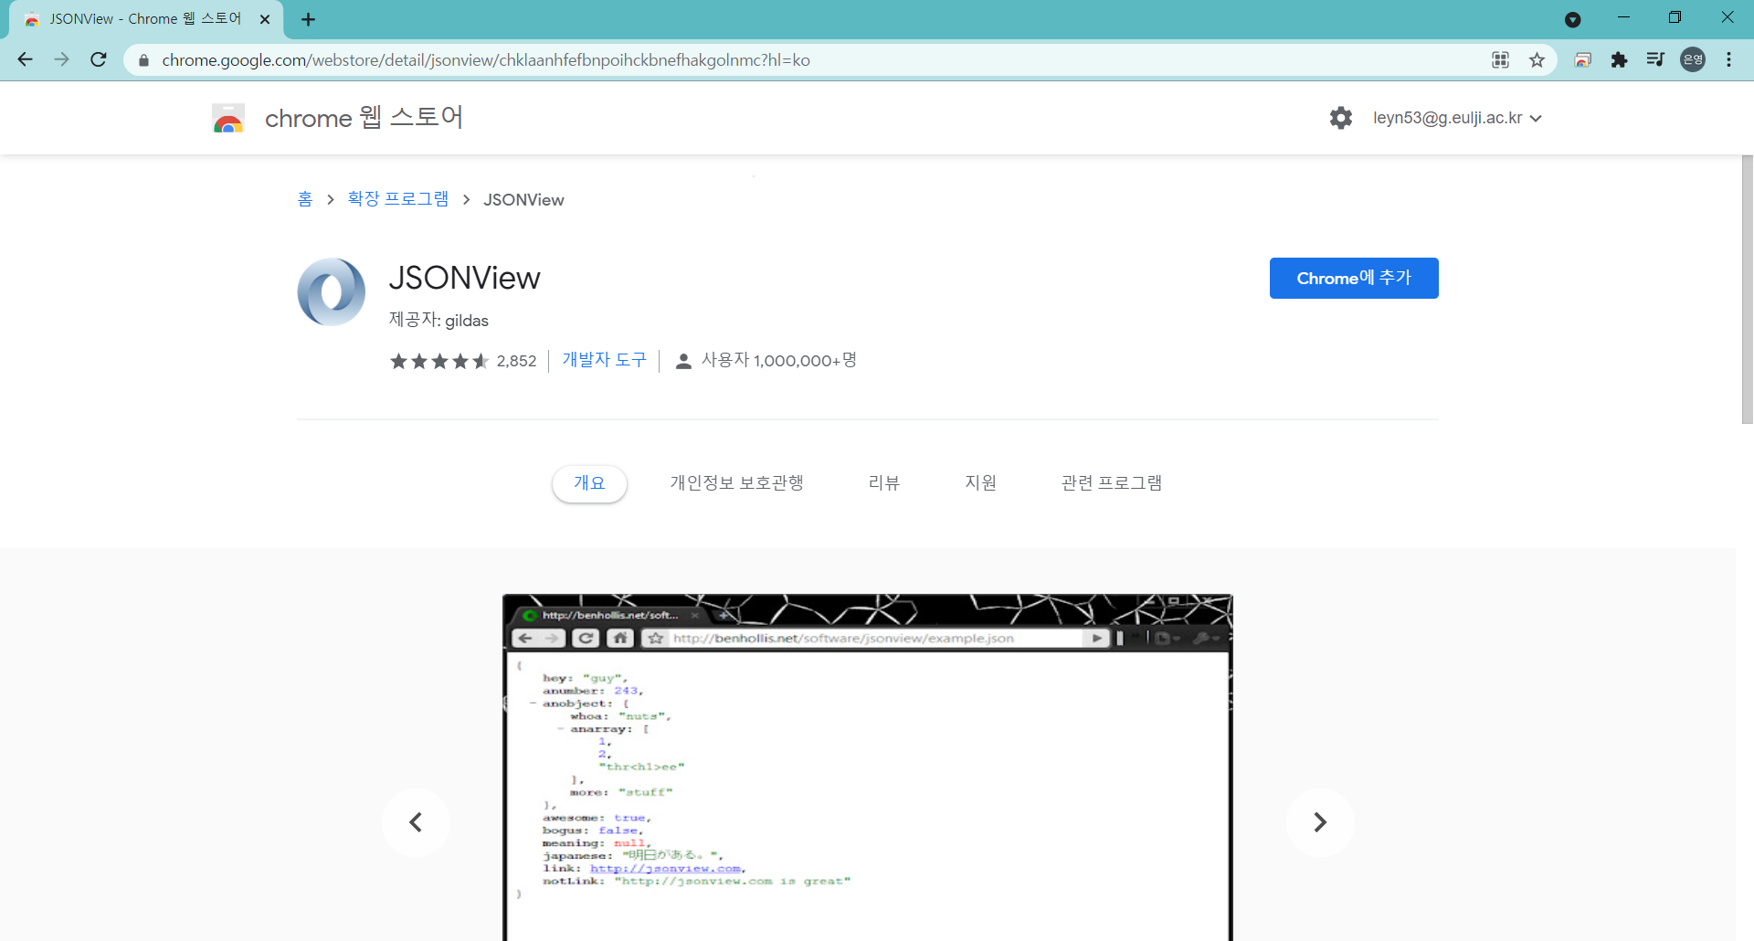Click the Chrome에 추가 button
This screenshot has height=941, width=1754.
1354,278
